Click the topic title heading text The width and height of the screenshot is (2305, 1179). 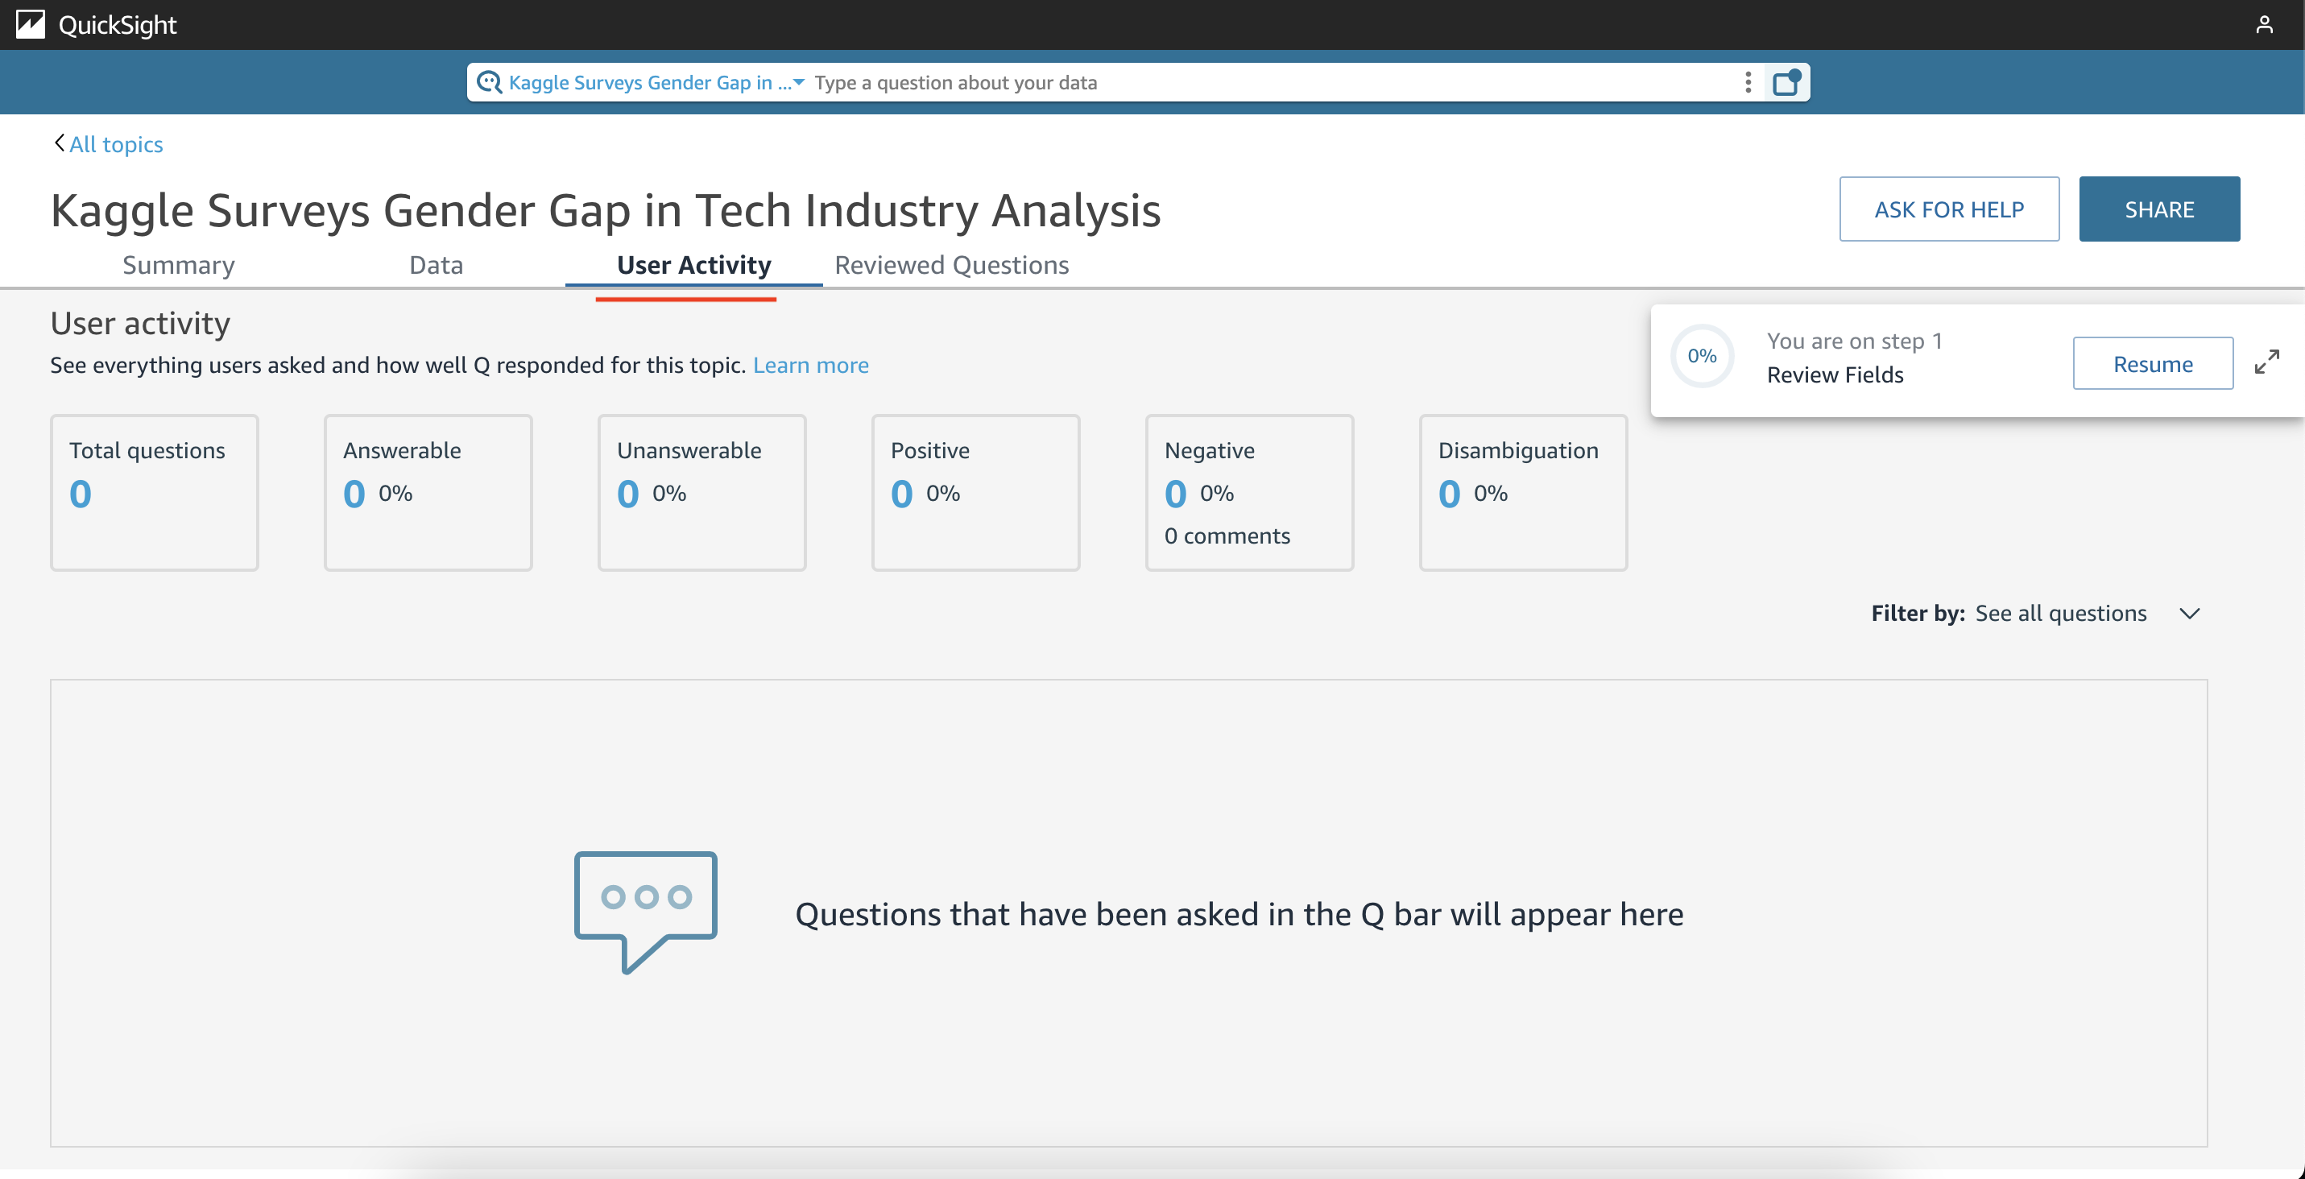(x=606, y=210)
